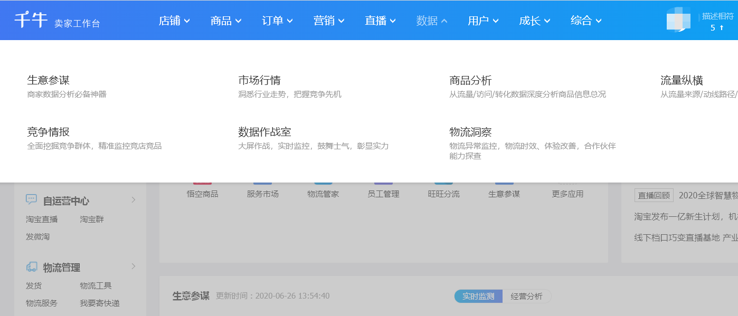
Task: Open the 线下档口巧变直播基地 news item
Action: (686, 237)
